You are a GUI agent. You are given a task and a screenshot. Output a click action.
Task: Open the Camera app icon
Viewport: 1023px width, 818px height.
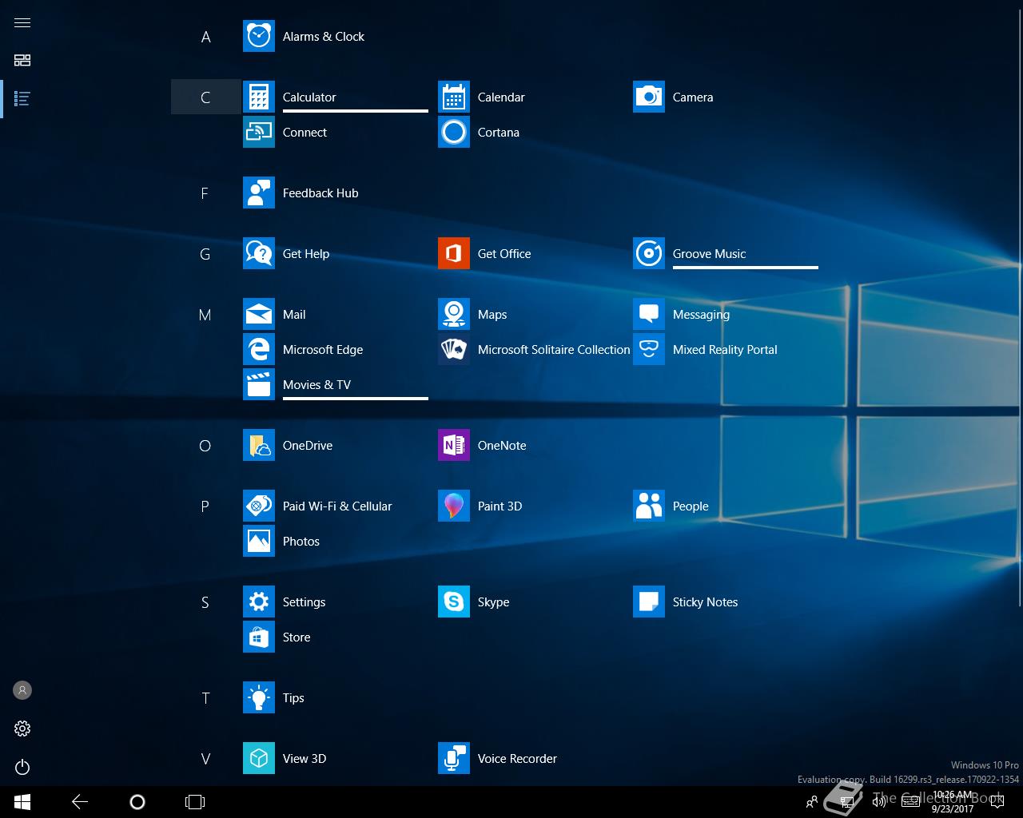pyautogui.click(x=649, y=97)
